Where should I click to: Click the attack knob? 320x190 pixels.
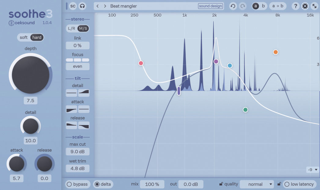(x=17, y=164)
